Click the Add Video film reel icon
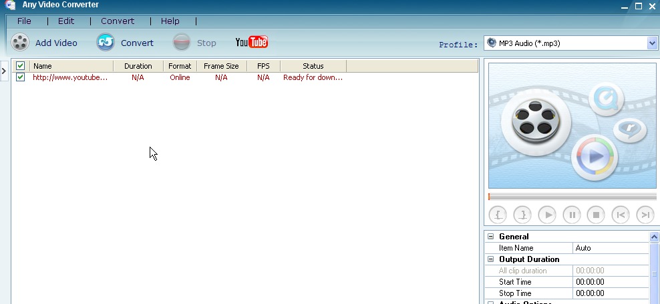The height and width of the screenshot is (304, 660). click(x=21, y=43)
